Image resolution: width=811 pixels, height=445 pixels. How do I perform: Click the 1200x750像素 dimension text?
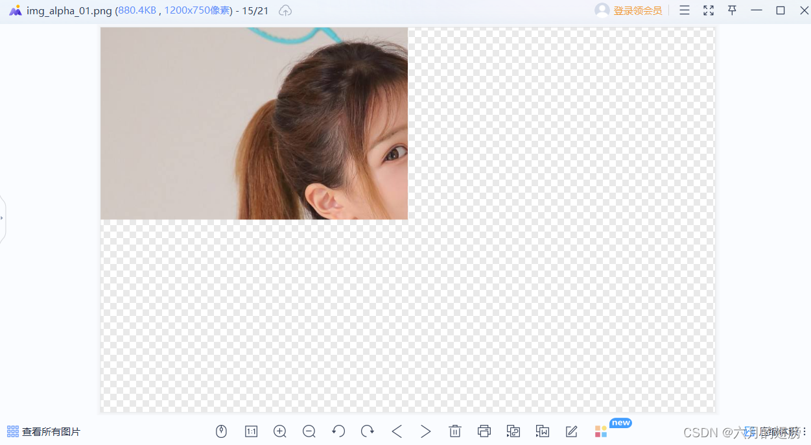(x=198, y=10)
